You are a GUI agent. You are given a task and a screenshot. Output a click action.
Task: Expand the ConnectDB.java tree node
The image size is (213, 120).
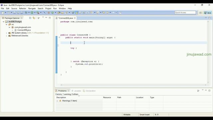(x=12, y=30)
